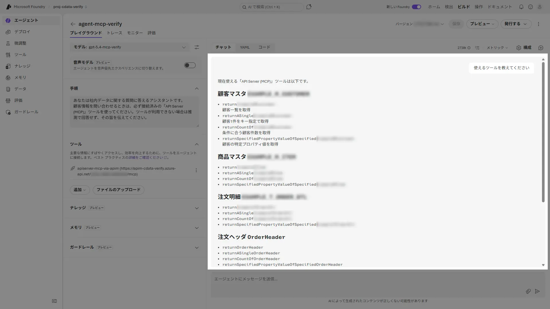Open the 構成 settings button

(x=524, y=48)
